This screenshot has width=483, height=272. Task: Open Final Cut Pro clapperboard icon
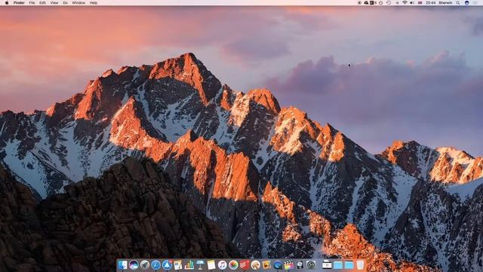(288, 265)
